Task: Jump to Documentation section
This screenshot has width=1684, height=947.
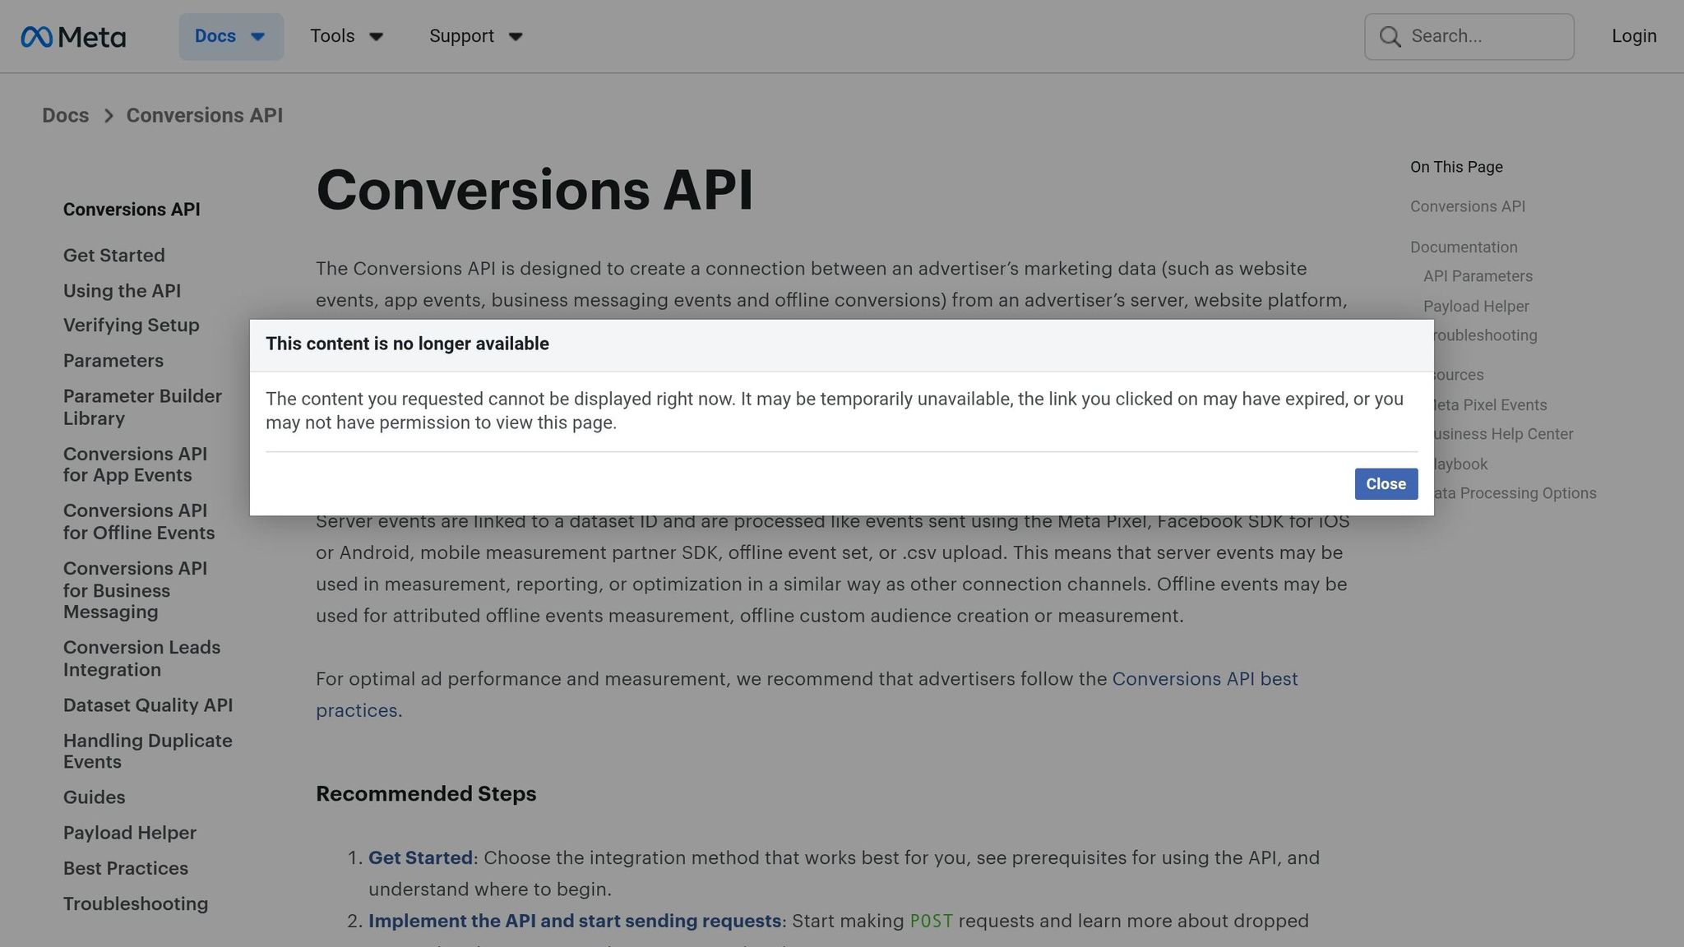Action: coord(1464,247)
